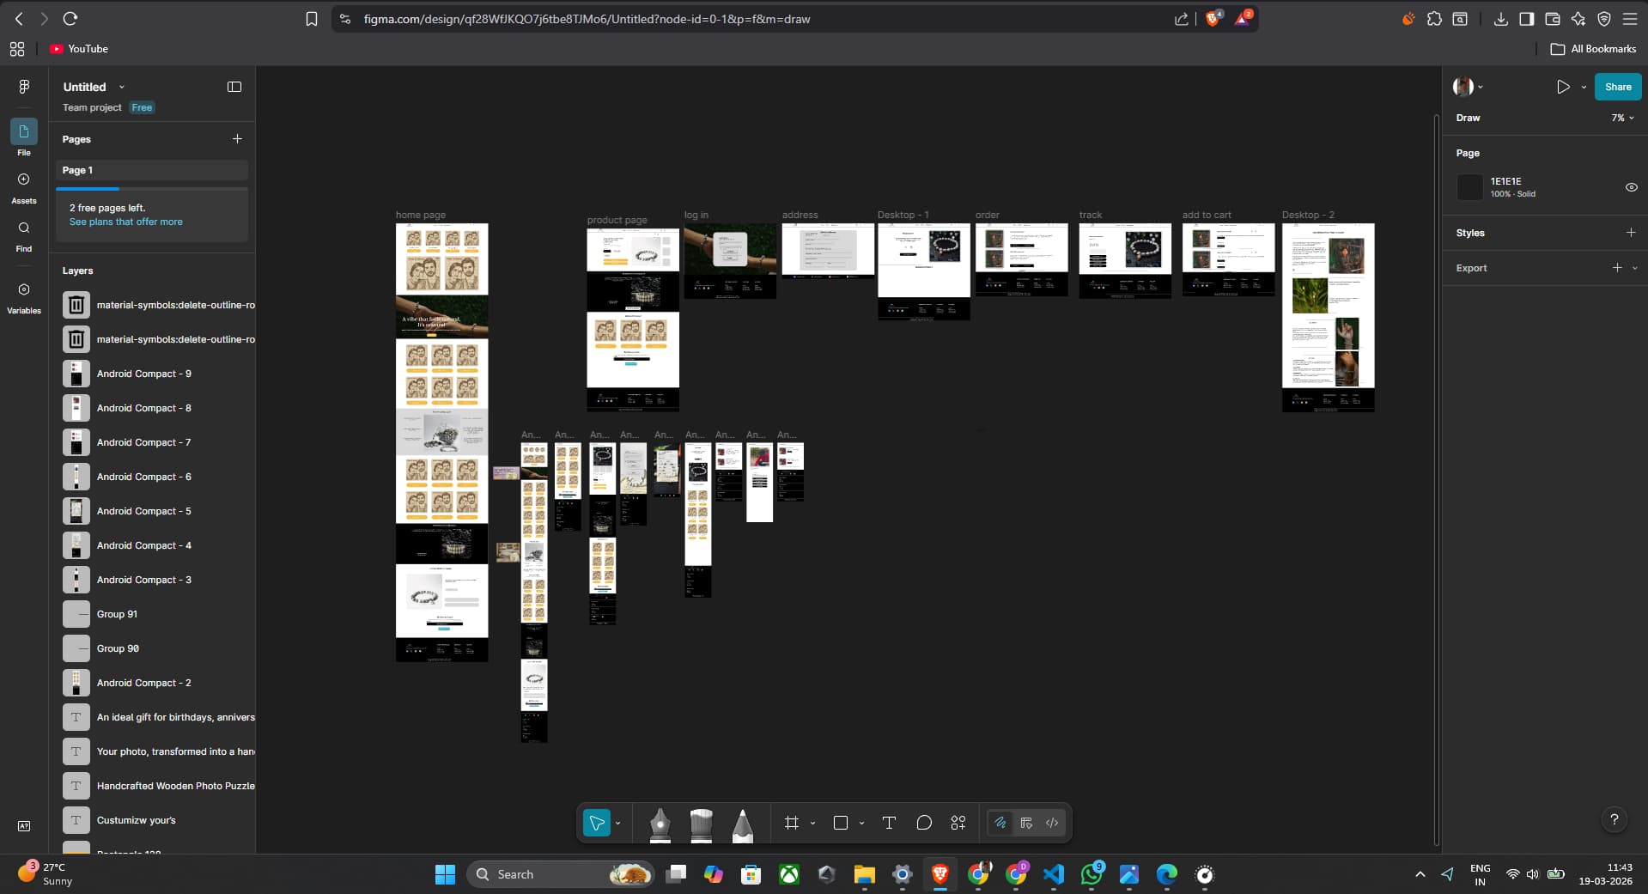Viewport: 1648px width, 894px height.
Task: Toggle page background color visibility eye
Action: tap(1631, 187)
